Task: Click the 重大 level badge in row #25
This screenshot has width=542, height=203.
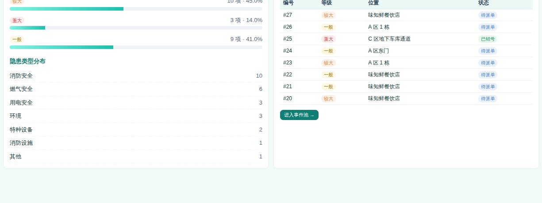Action: coord(328,39)
